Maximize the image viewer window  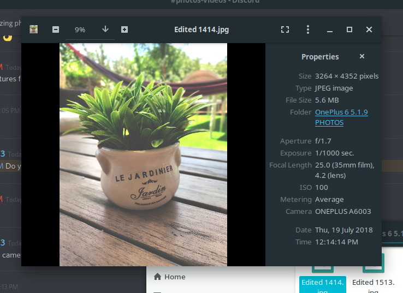[349, 29]
